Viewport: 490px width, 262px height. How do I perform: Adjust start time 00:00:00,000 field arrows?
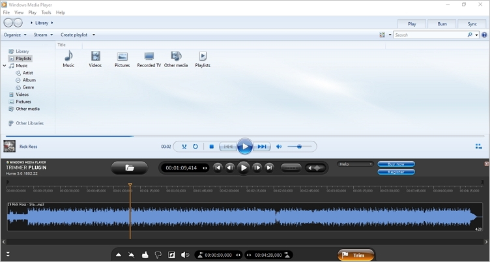point(238,255)
